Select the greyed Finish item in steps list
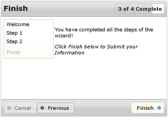This screenshot has width=168, height=120. click(x=14, y=52)
